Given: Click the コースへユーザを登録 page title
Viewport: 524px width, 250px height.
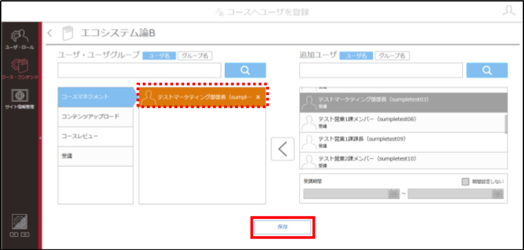Looking at the screenshot, I should [268, 12].
